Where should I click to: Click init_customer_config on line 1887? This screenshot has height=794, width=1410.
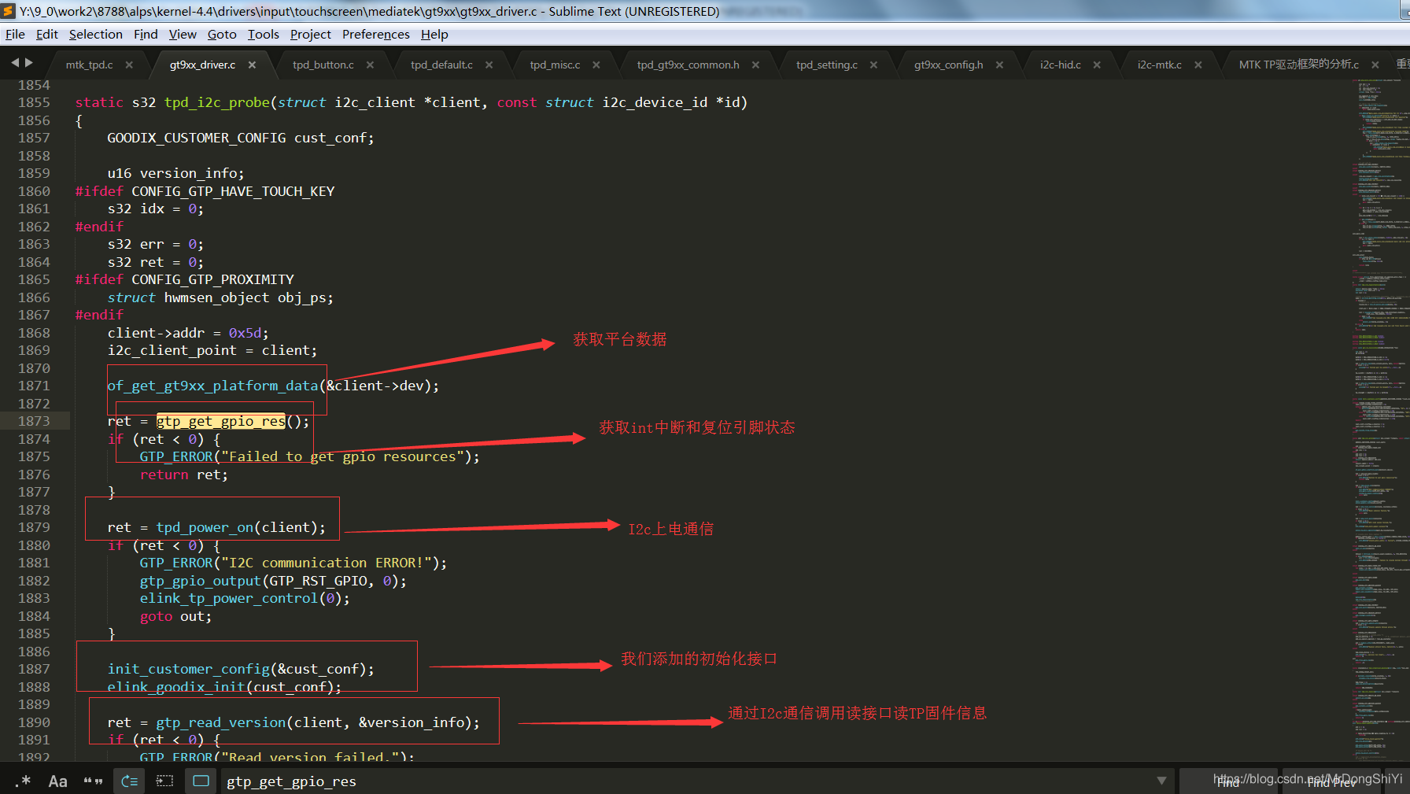coord(189,669)
